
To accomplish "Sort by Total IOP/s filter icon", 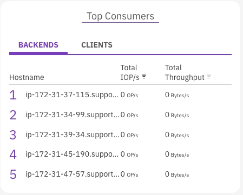I will 144,77.
